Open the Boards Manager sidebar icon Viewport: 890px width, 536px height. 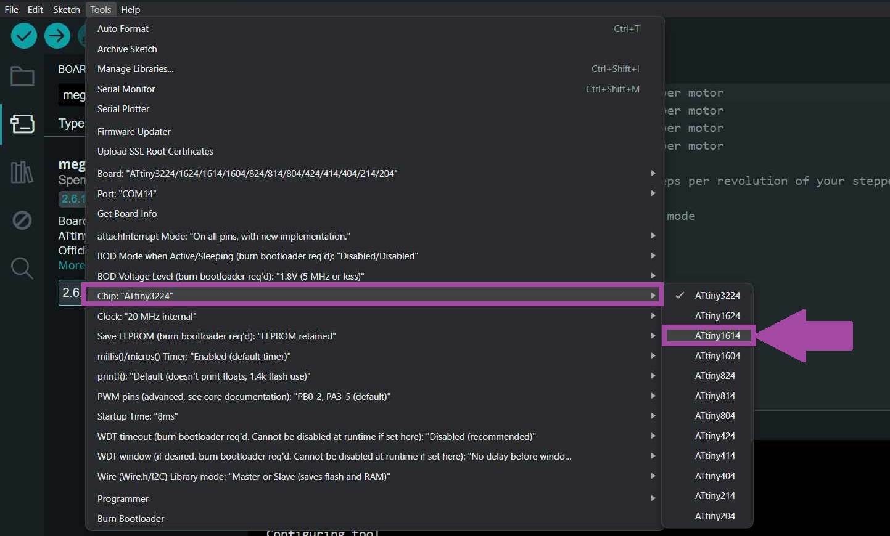(x=22, y=124)
